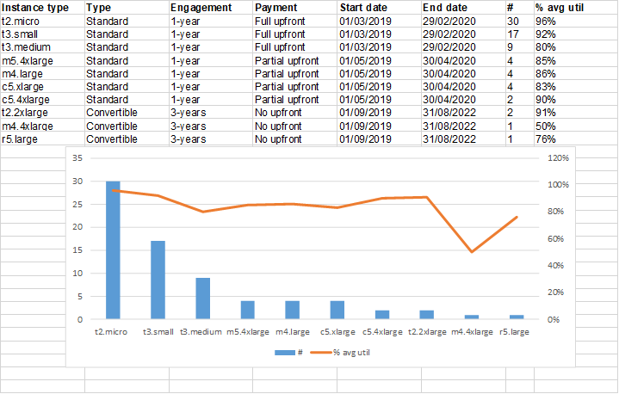Select the count cell showing 17

[520, 34]
